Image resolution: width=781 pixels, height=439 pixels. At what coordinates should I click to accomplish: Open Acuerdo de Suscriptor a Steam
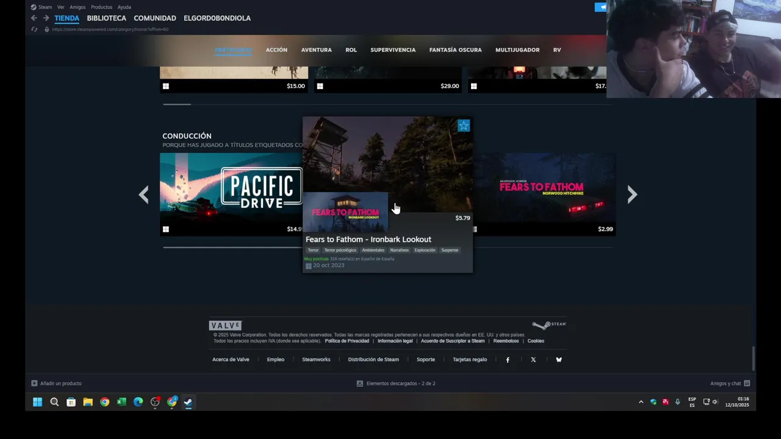click(x=453, y=341)
